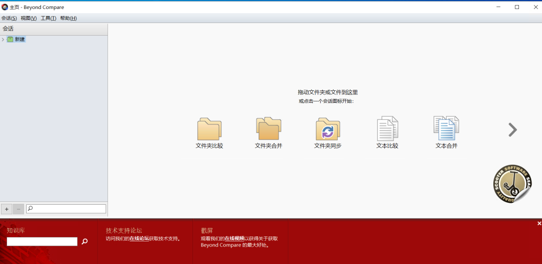The height and width of the screenshot is (264, 542).
Task: Maximize the Beyond Compare window
Action: point(517,7)
